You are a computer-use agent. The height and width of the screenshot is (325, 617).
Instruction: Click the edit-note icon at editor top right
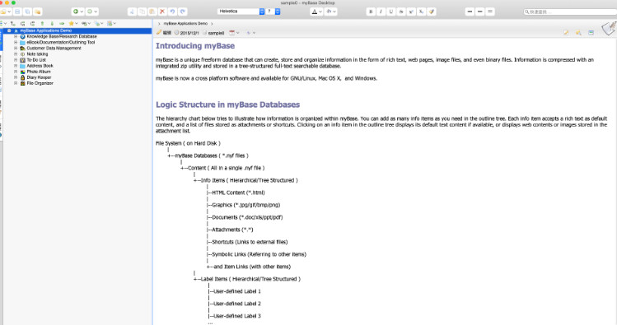[x=566, y=33]
